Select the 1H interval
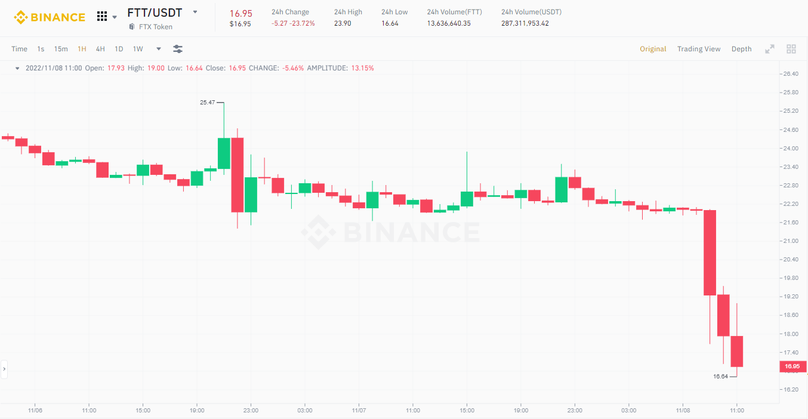Screen dimensions: 808x419 pyautogui.click(x=82, y=49)
